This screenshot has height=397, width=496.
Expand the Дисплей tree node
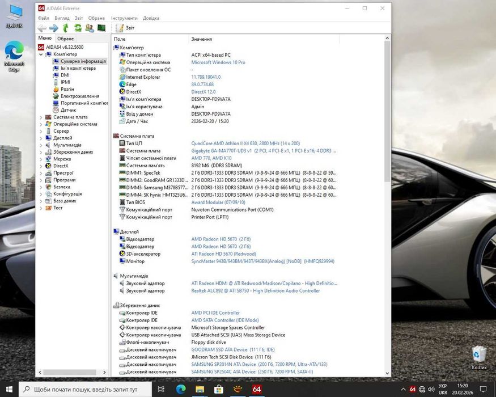41,138
